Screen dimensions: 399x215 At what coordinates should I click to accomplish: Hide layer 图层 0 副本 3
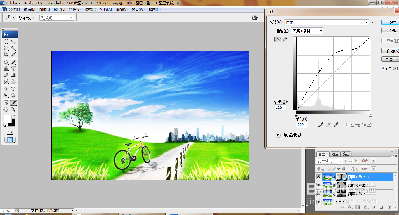pyautogui.click(x=319, y=177)
